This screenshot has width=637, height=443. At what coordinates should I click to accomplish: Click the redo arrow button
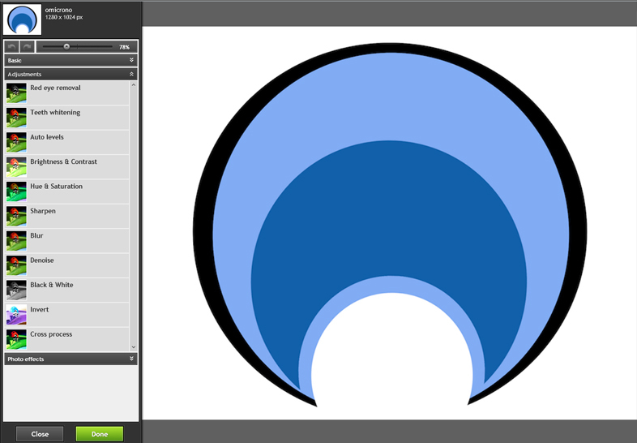[x=27, y=47]
